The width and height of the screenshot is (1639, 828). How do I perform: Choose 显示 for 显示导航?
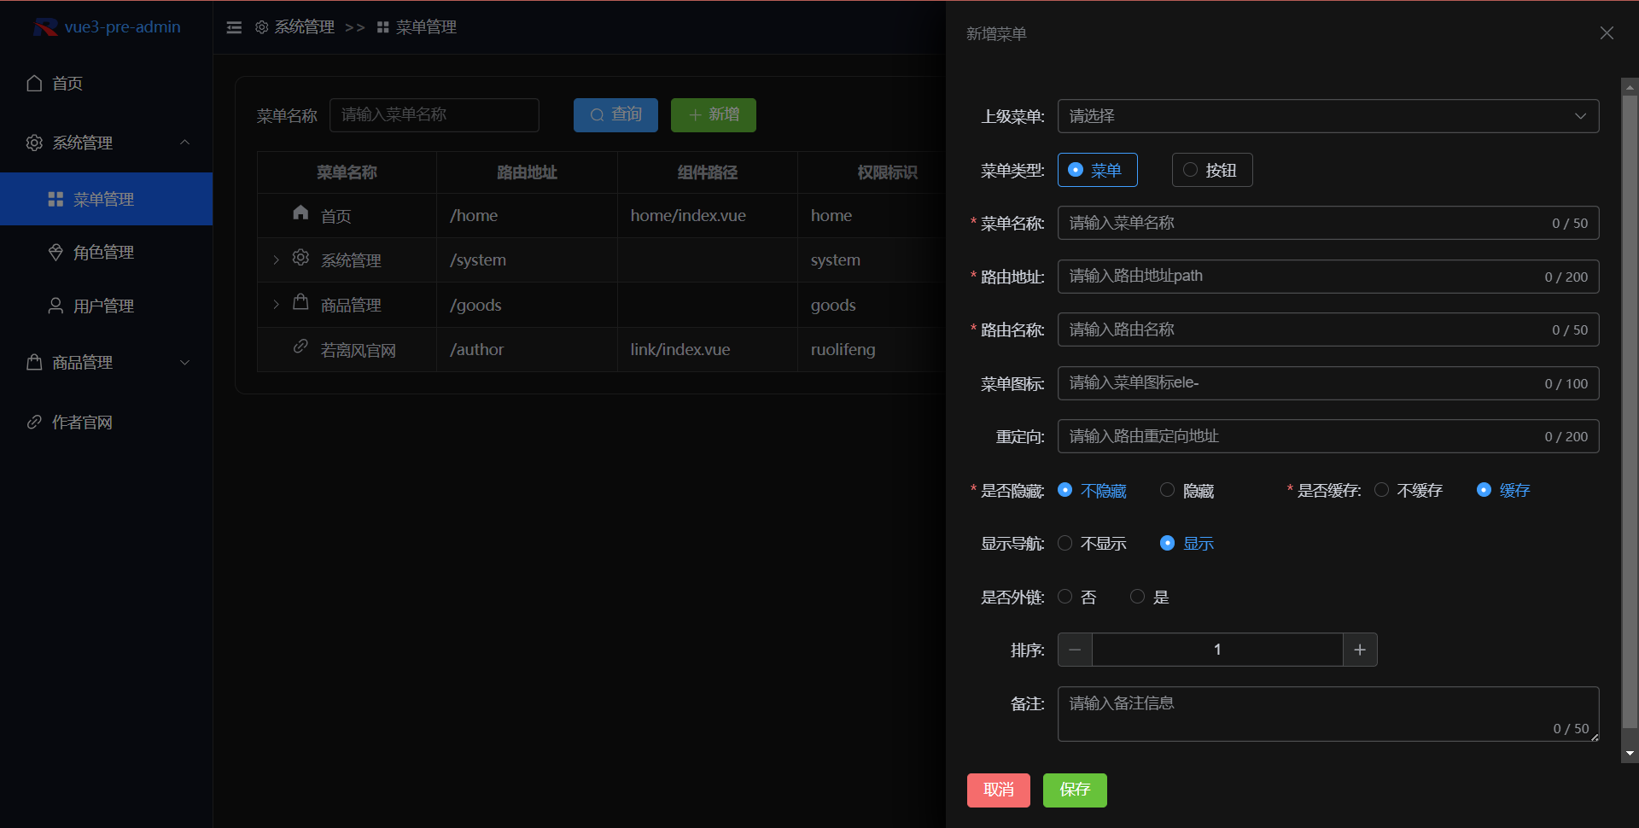1187,543
